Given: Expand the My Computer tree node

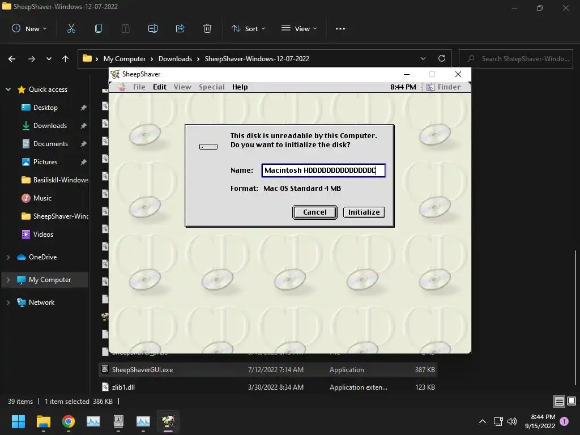Looking at the screenshot, I should click(8, 280).
